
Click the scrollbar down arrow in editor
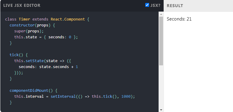coord(161,110)
